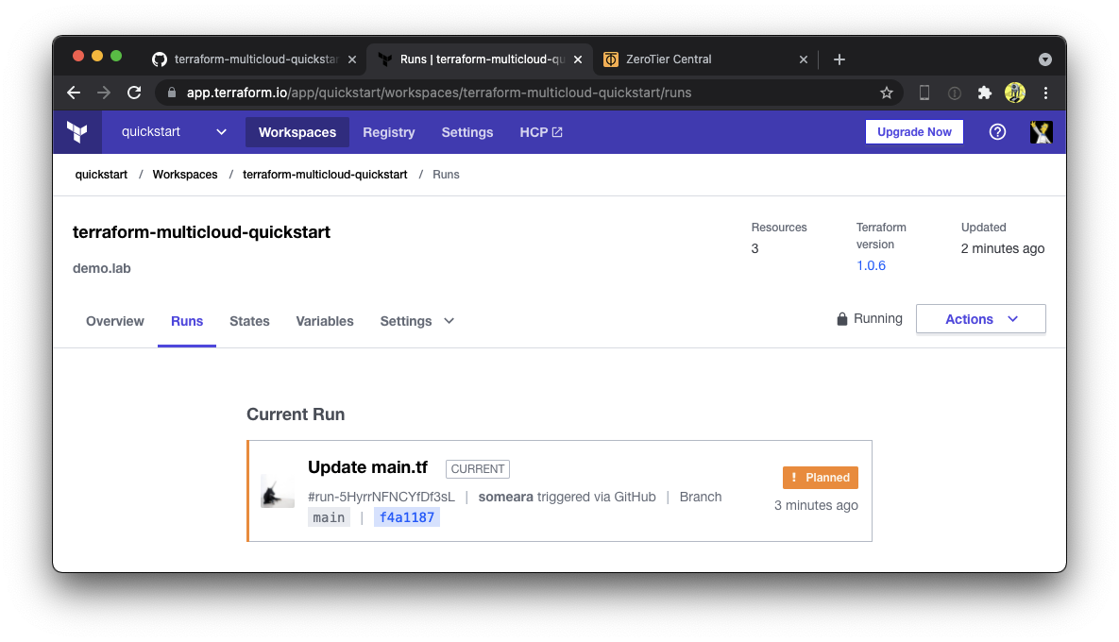Click the circular extension icon beside the puzzle

tap(954, 93)
